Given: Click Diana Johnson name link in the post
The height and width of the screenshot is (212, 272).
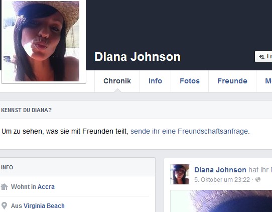Looking at the screenshot, I should [220, 170].
